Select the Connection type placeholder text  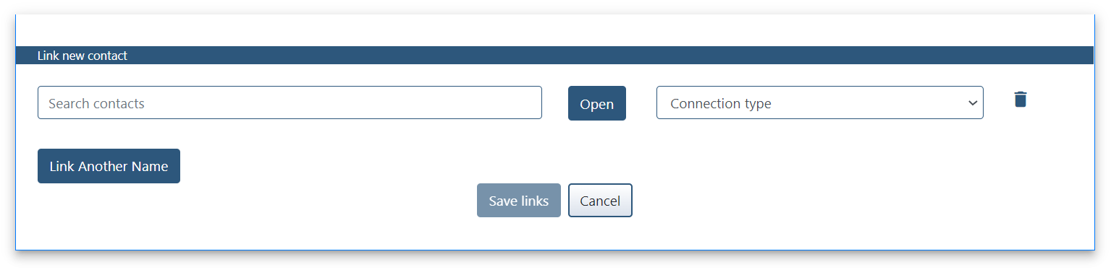click(x=720, y=104)
